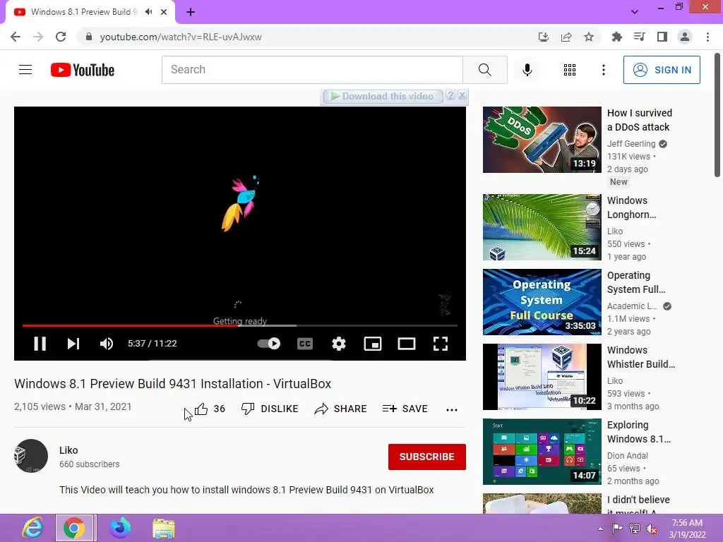The image size is (723, 542).
Task: Open player settings gear
Action: (339, 344)
